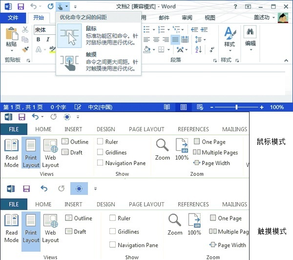Image resolution: width=293 pixels, height=260 pixels.
Task: Click 中文(中国) language in status bar
Action: [100, 107]
